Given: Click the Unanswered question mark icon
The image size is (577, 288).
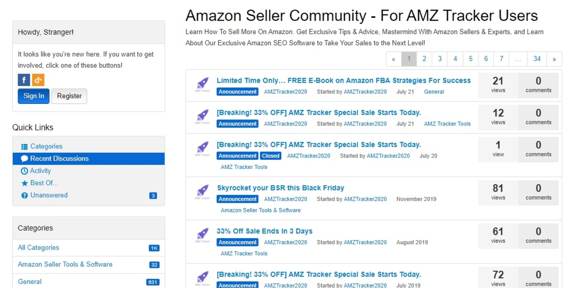Looking at the screenshot, I should coord(25,195).
